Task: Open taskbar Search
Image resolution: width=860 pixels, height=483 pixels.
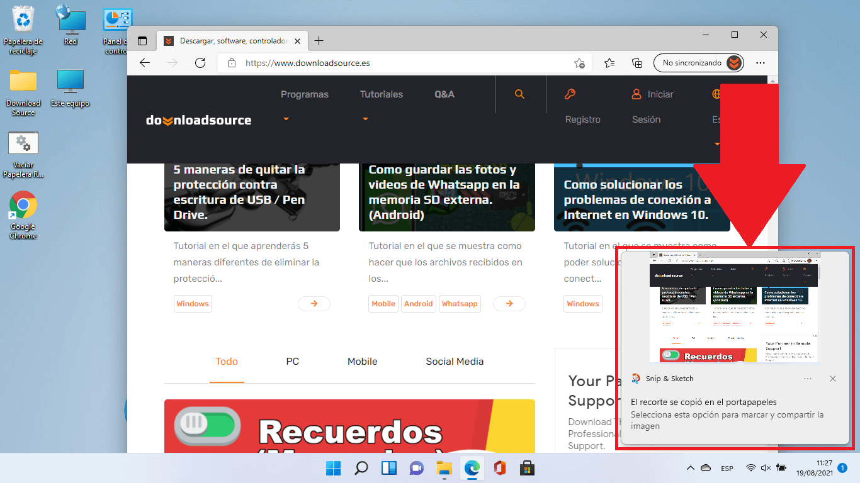Action: point(361,468)
